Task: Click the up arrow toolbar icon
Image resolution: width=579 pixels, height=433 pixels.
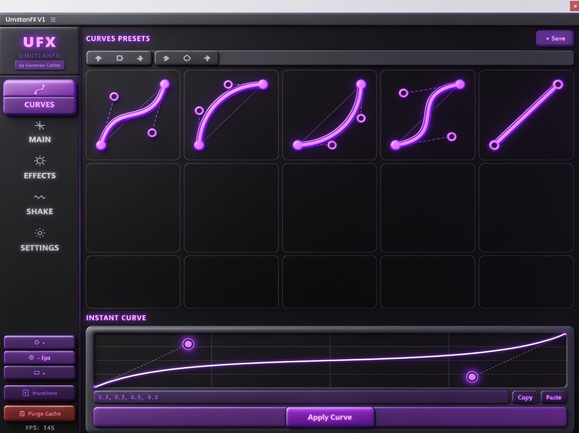Action: [98, 58]
